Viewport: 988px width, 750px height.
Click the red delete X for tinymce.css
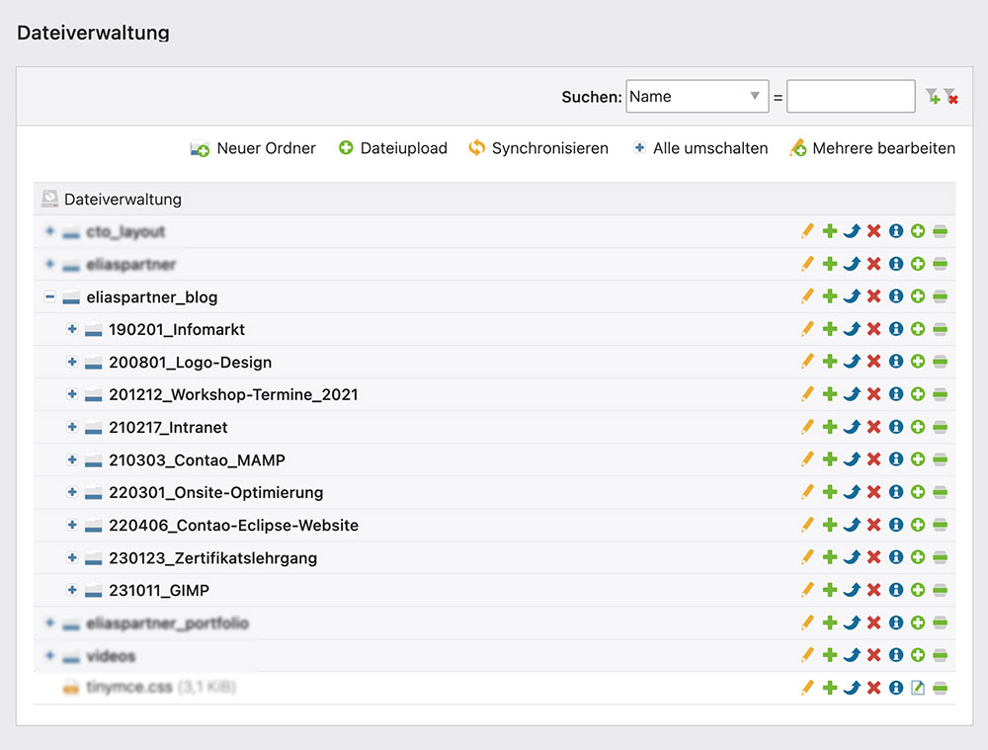[x=873, y=688]
